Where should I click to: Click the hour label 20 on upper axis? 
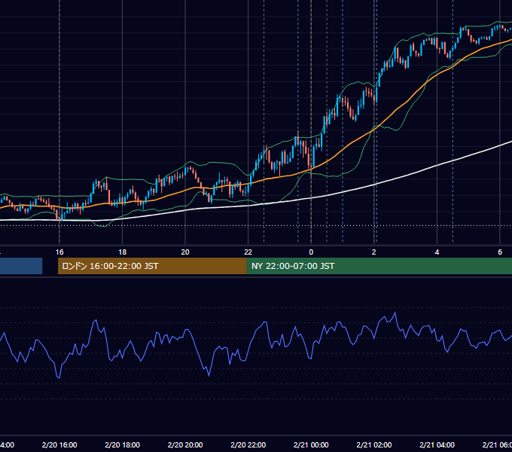(x=185, y=252)
